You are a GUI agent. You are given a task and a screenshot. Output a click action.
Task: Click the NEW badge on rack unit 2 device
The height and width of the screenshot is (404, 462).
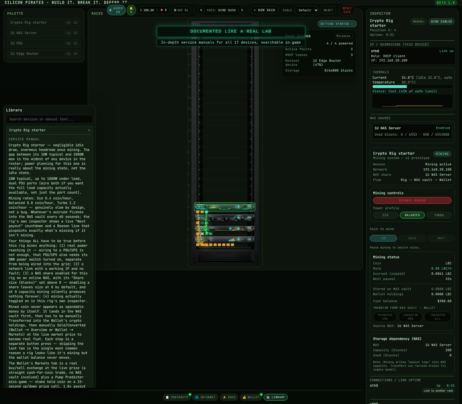pyautogui.click(x=200, y=229)
